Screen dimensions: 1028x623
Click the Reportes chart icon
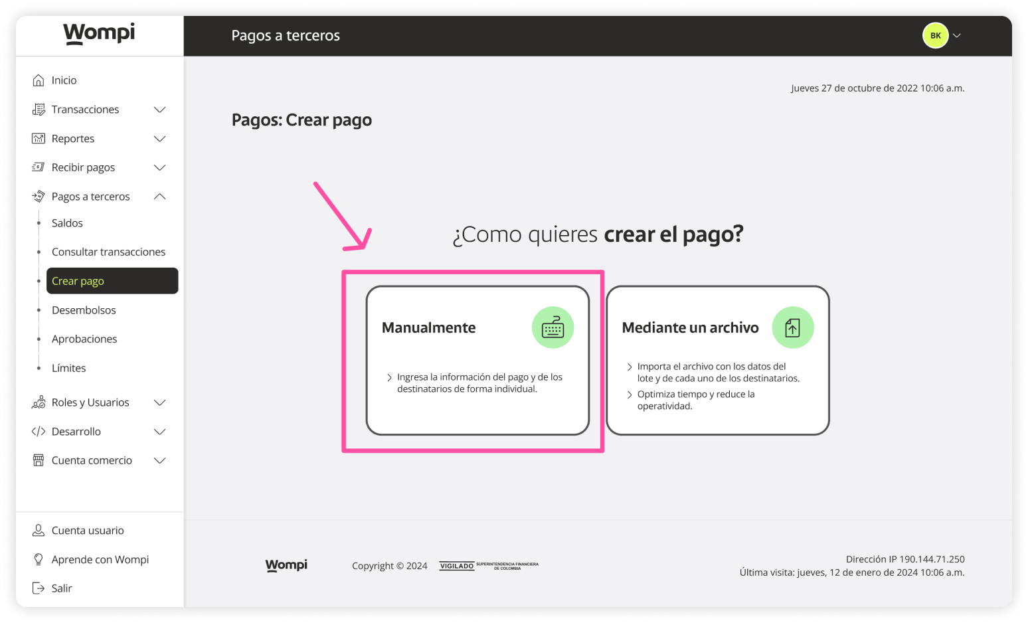coord(39,139)
